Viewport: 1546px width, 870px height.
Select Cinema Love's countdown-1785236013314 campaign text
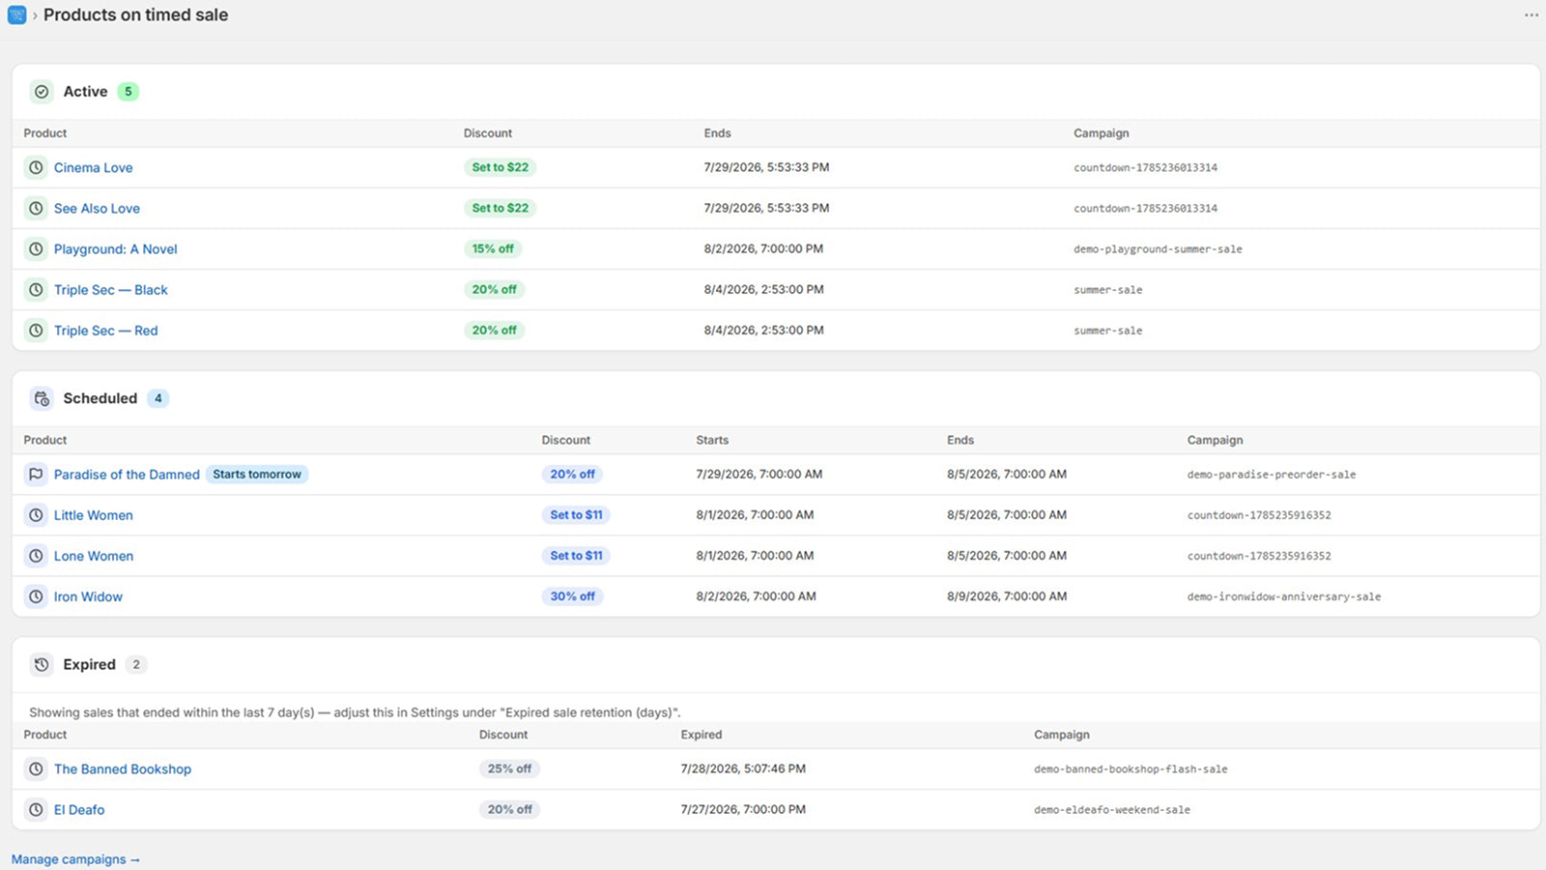pyautogui.click(x=1145, y=168)
